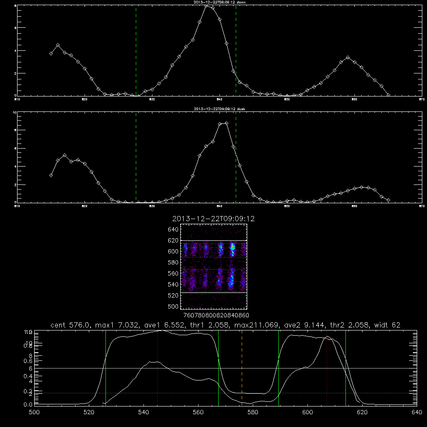
Task: Click the dawn curve's right-side peak near 859
Action: (x=348, y=58)
